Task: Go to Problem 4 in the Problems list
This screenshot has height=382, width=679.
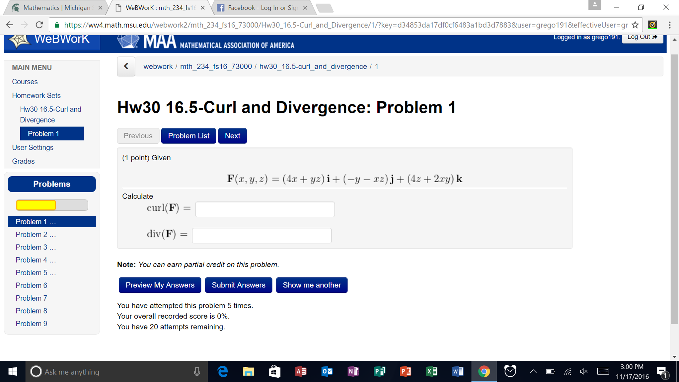Action: 36,260
